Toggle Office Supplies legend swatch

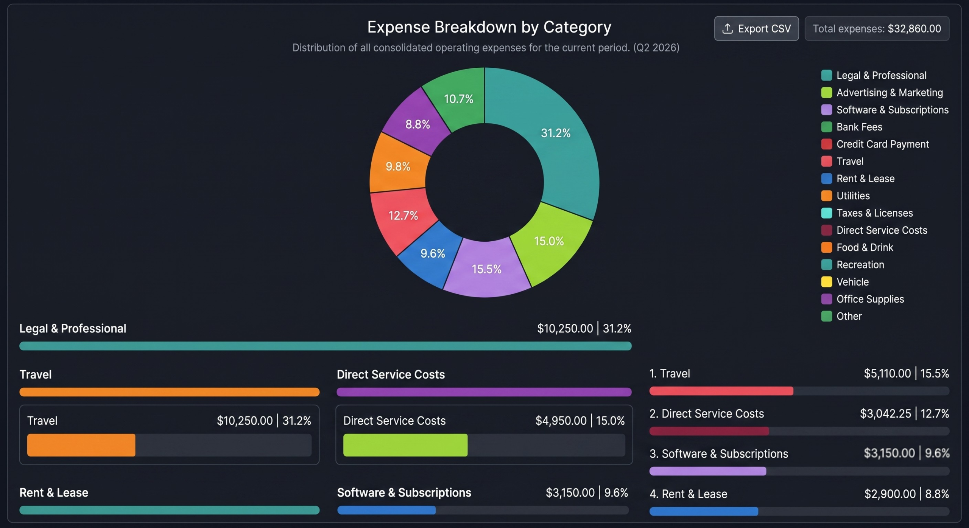click(827, 299)
